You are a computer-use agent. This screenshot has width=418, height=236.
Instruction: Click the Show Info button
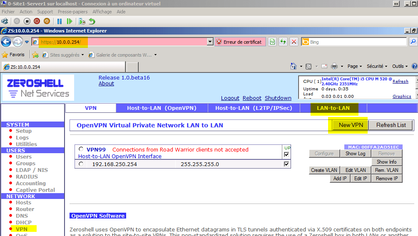[x=386, y=162]
